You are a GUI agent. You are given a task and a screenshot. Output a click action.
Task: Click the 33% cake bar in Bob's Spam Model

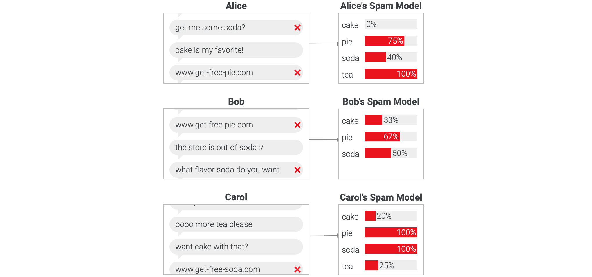pyautogui.click(x=374, y=120)
